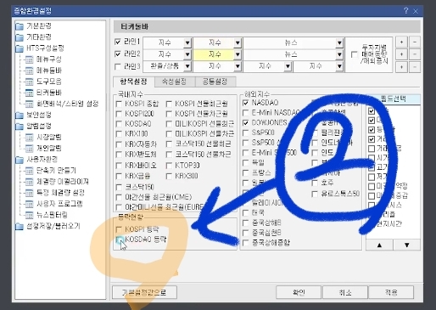Screen dimensions: 436x310
Task: Click the 확인 button
Action: pos(299,292)
